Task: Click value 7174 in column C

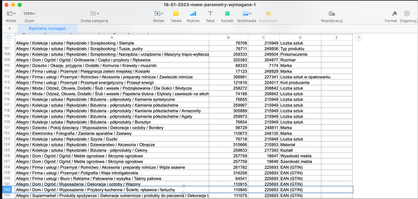Action: 264,66
